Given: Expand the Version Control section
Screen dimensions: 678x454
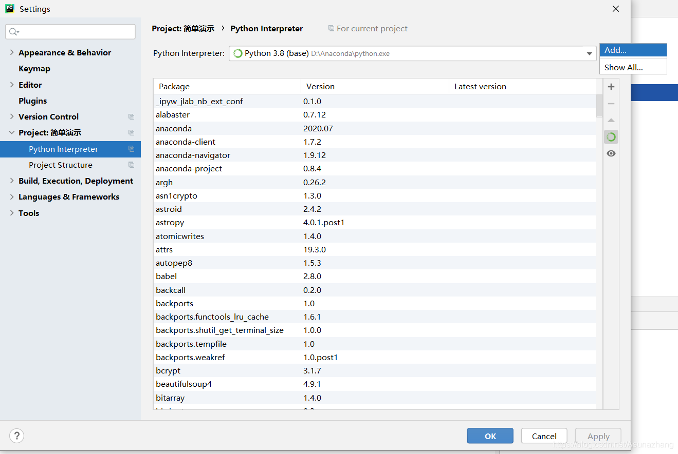Looking at the screenshot, I should point(12,116).
